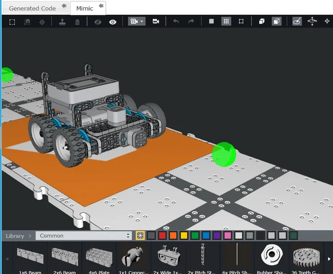Click the robot's front left wheel
The width and height of the screenshot is (333, 274).
pyautogui.click(x=69, y=147)
